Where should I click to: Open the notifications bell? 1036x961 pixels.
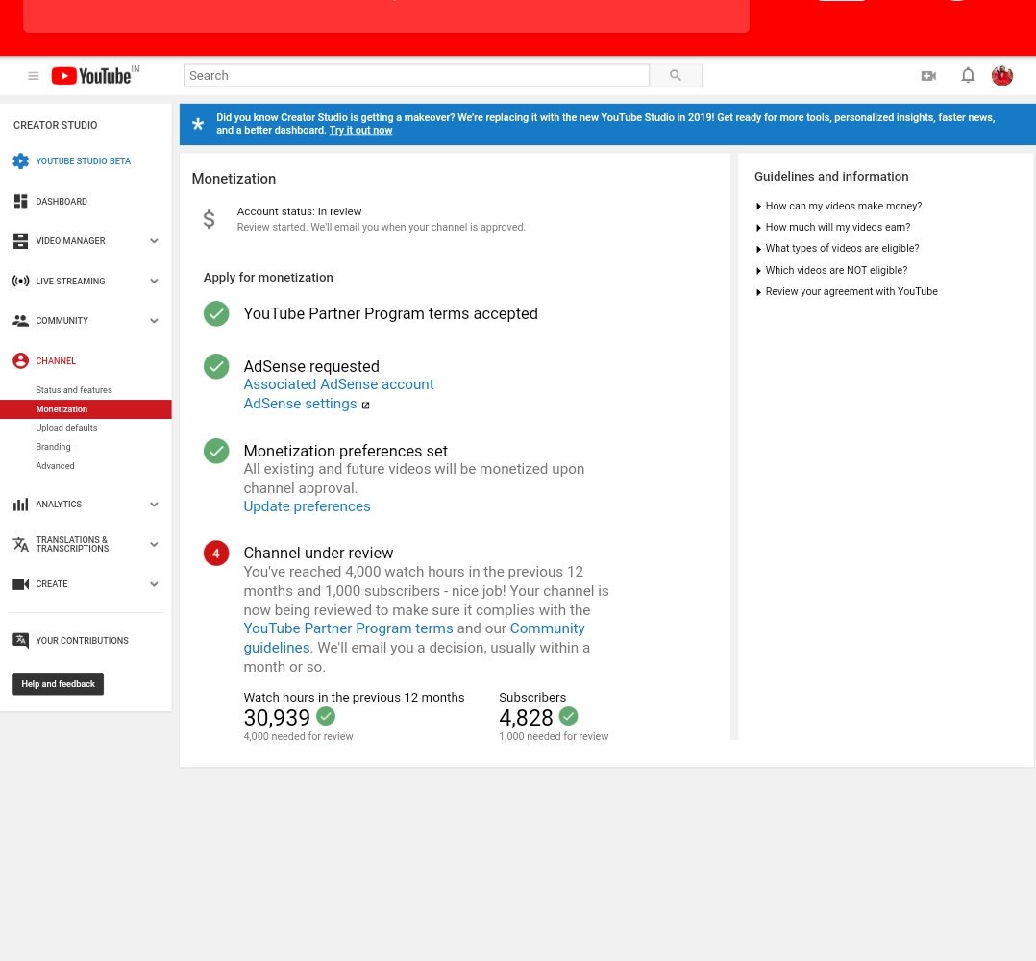[x=967, y=75]
